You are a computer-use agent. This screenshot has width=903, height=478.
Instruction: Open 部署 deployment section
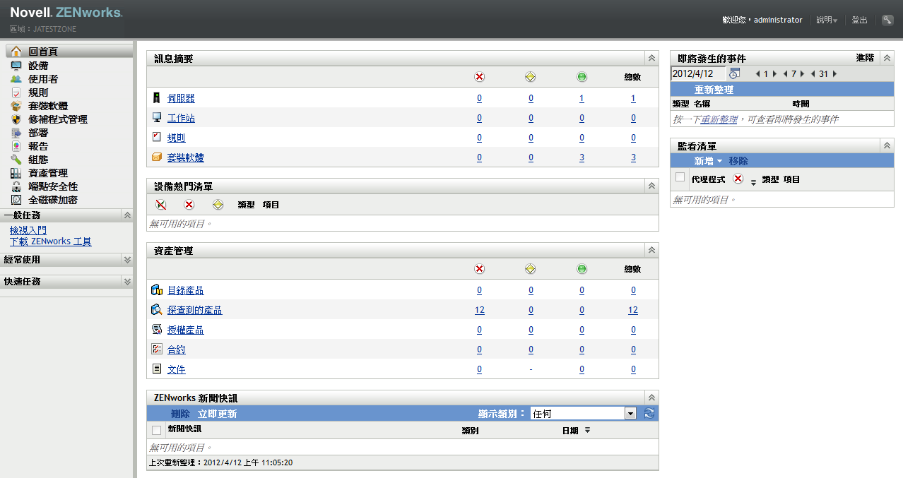tap(38, 133)
